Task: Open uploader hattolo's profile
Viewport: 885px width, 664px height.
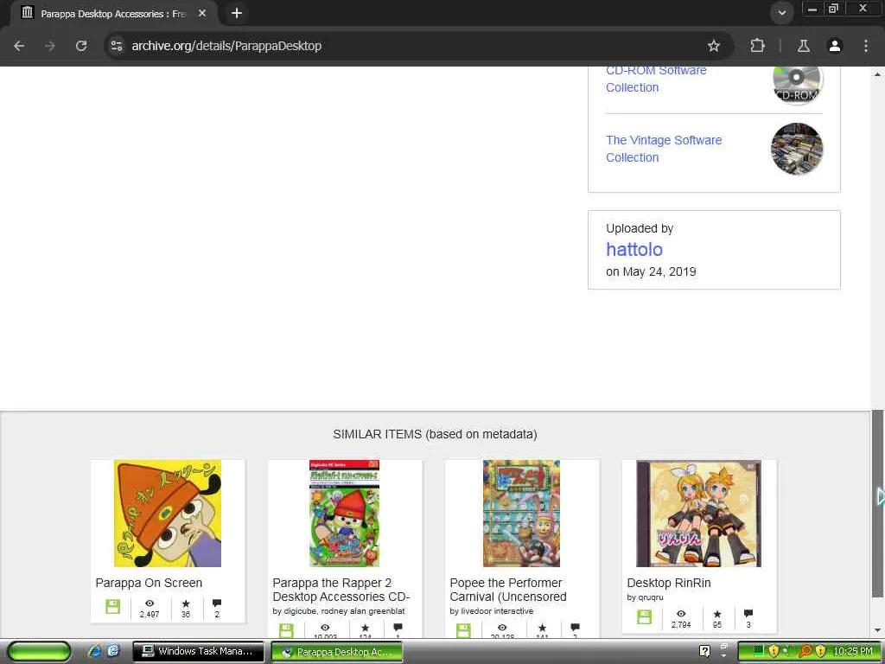Action: pos(634,249)
